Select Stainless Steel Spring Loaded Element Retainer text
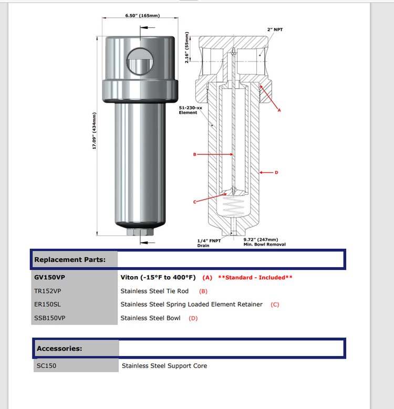This screenshot has width=394, height=409. tap(191, 305)
